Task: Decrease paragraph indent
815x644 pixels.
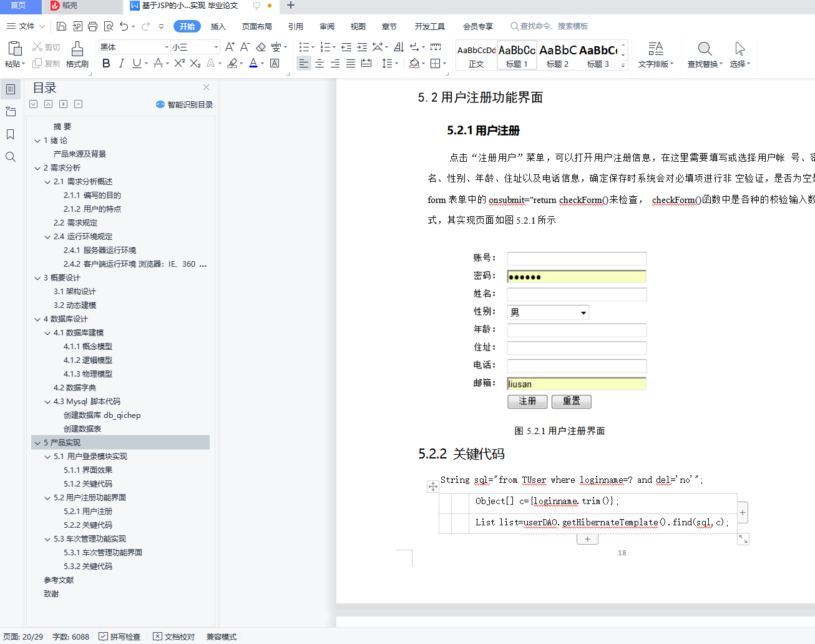Action: click(x=346, y=47)
